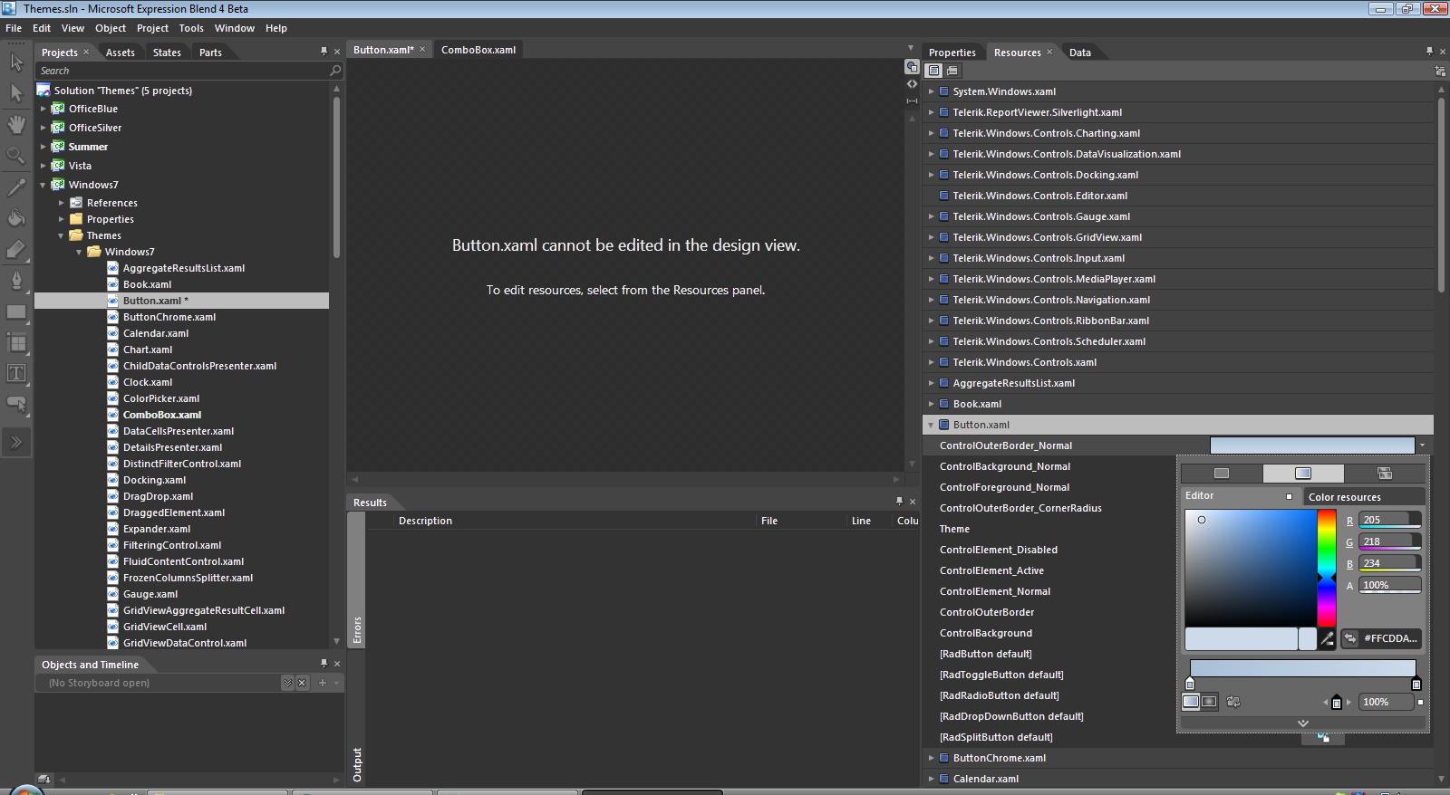
Task: Click the ControlOuterBorder_Normal brush swatch
Action: (1312, 445)
